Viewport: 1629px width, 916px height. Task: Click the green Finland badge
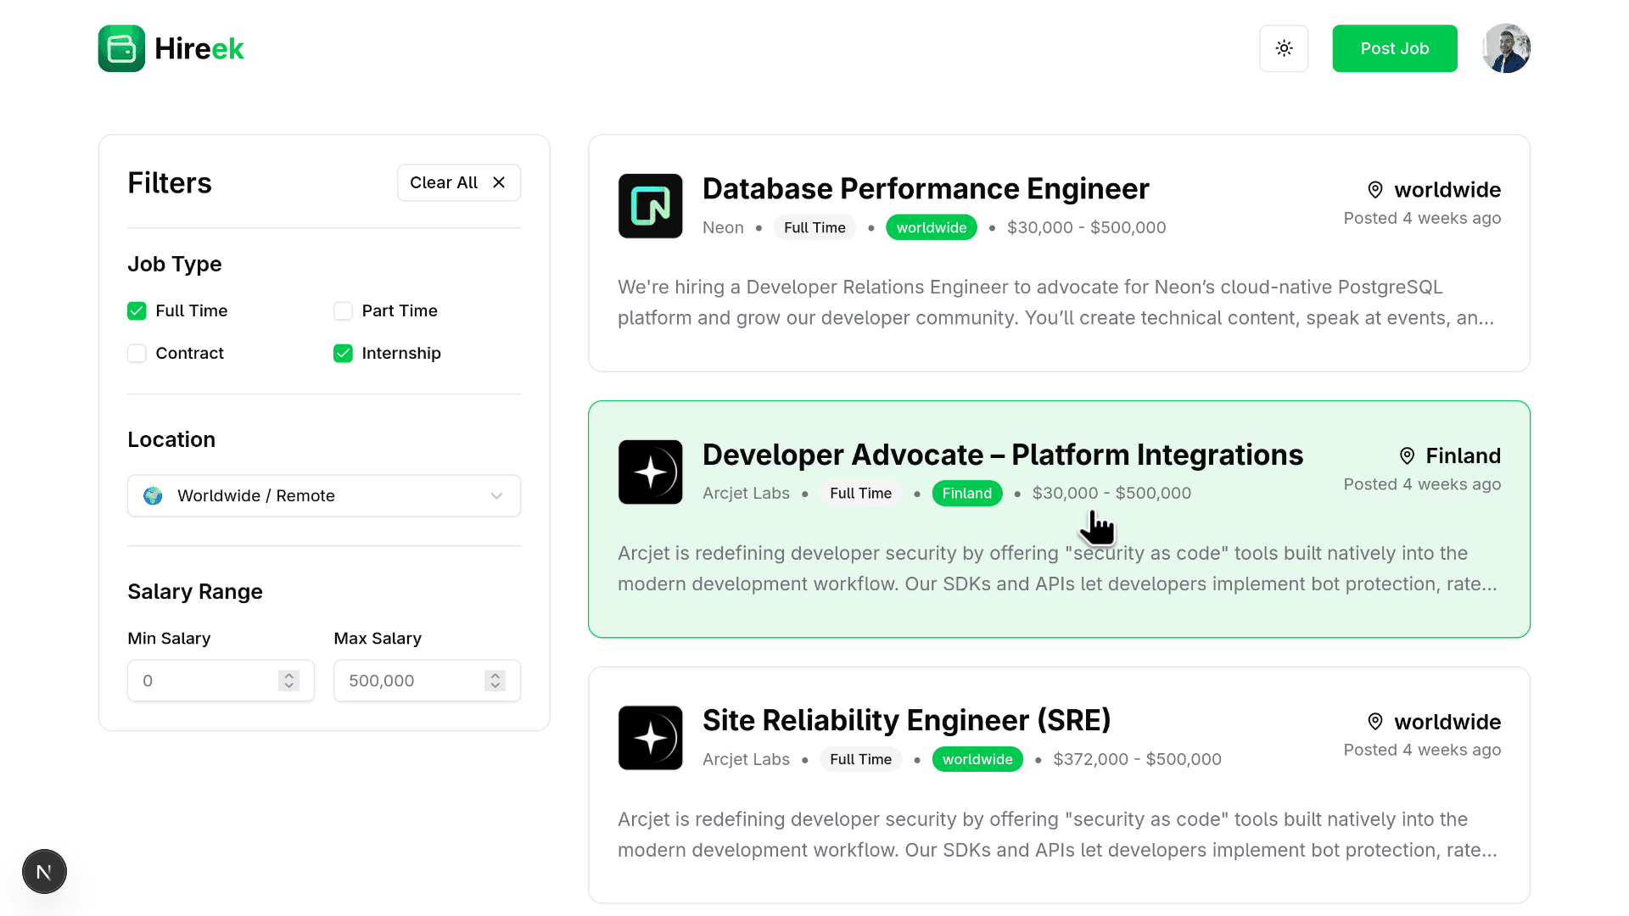tap(966, 493)
